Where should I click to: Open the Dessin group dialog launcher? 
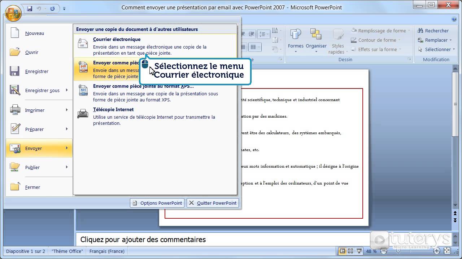pos(409,59)
